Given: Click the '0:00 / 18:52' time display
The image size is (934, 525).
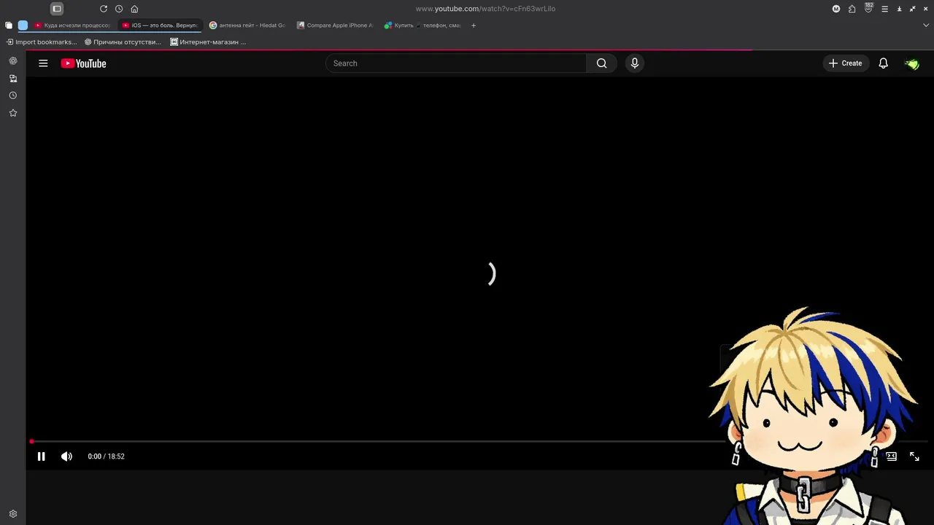Looking at the screenshot, I should pos(106,456).
